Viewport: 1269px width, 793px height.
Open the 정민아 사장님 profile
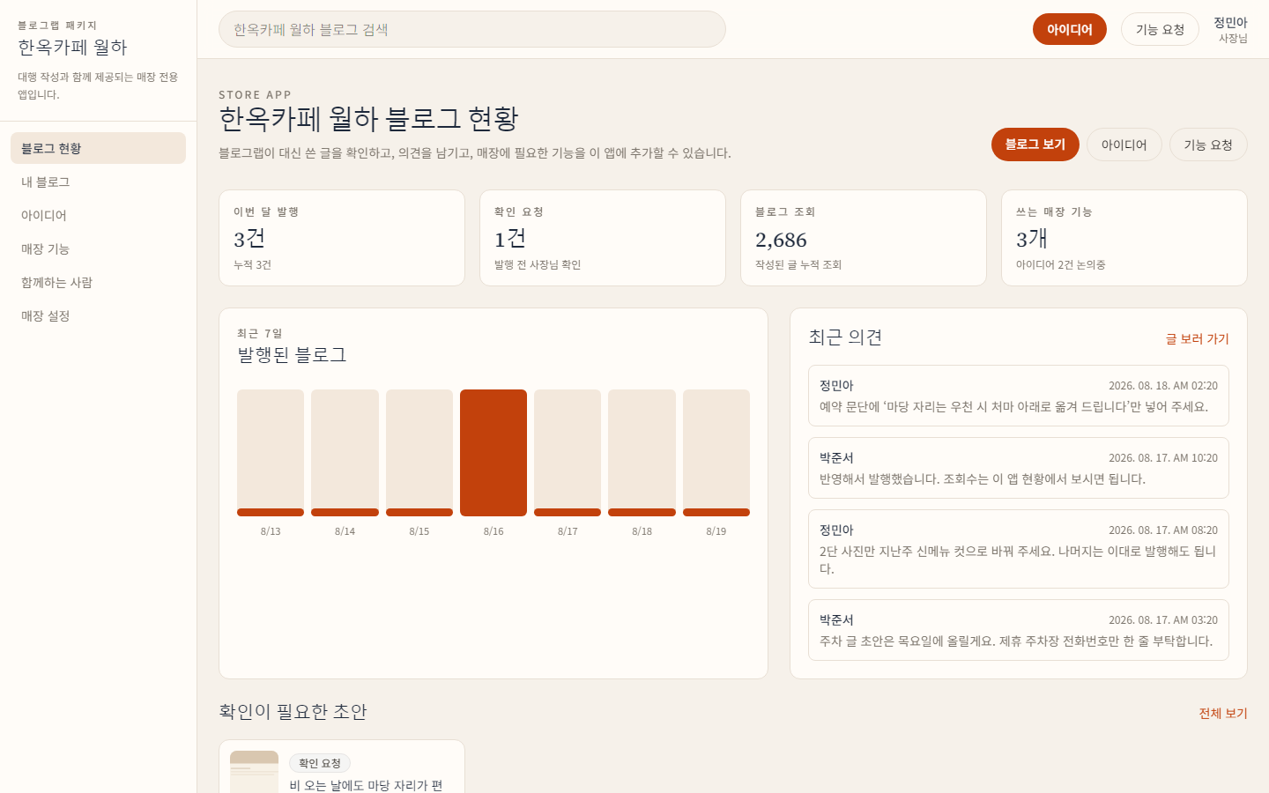tap(1231, 29)
